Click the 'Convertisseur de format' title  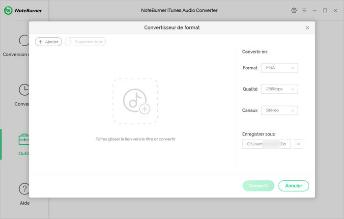(172, 27)
